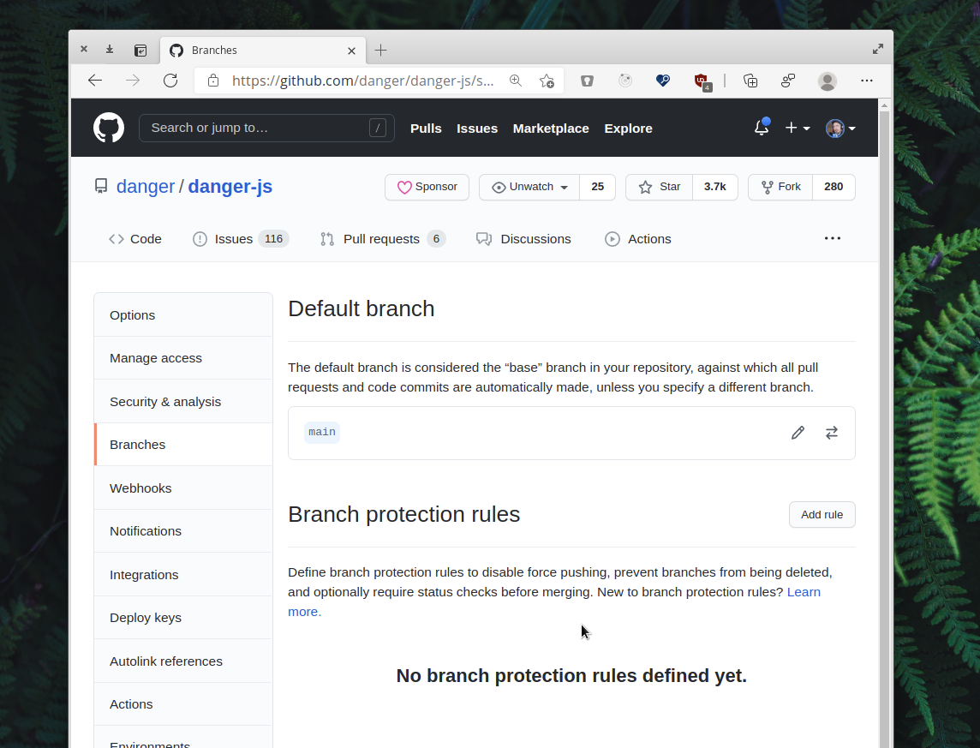
Task: Click the Add rule button
Action: click(822, 515)
